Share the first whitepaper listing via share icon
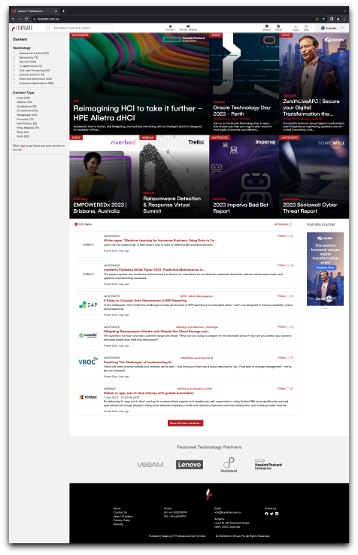This screenshot has width=358, height=555. coord(292,235)
